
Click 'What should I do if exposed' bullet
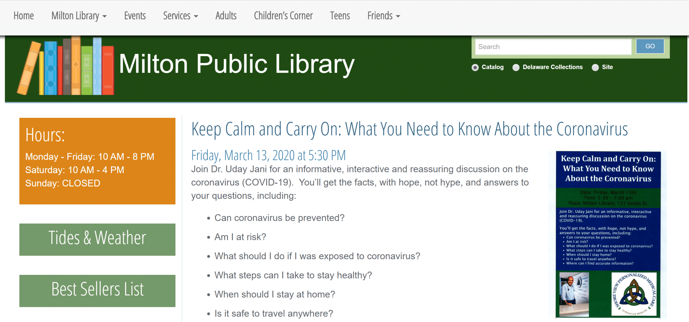[317, 256]
